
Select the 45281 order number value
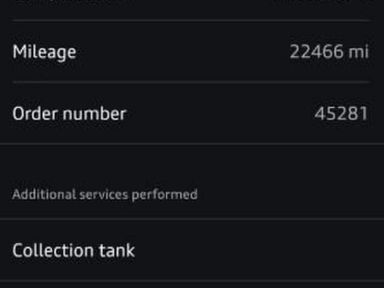[x=341, y=113]
